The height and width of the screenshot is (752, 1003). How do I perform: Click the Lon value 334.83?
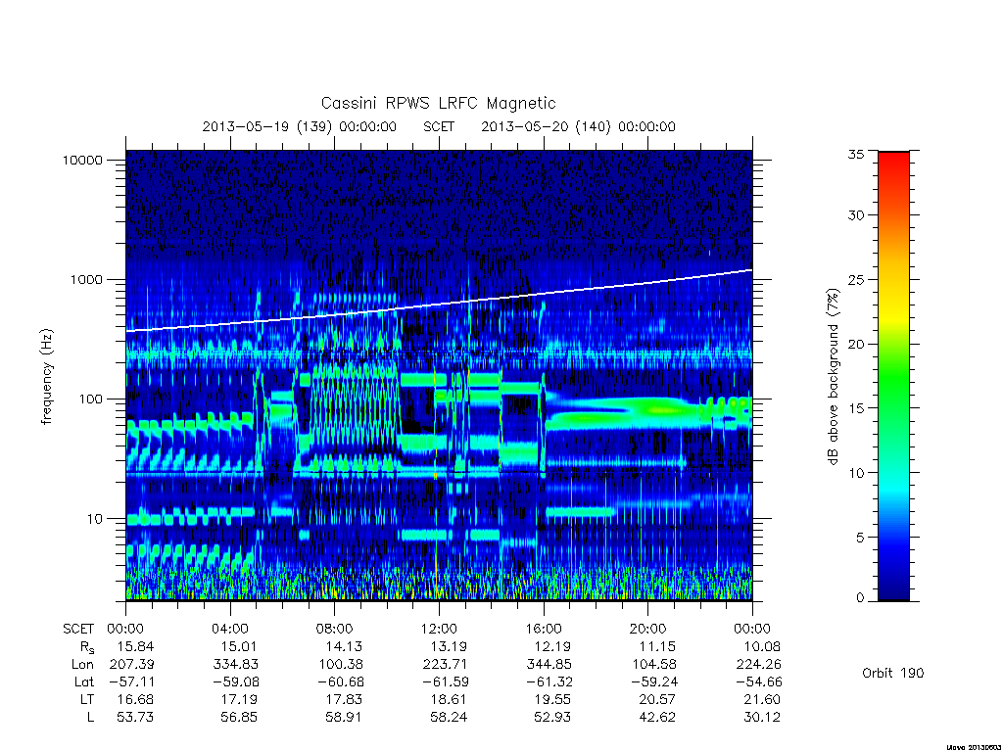236,665
